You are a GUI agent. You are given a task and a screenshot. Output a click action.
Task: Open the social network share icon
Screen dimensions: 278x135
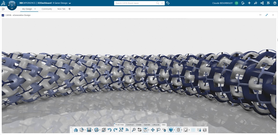coord(262,3)
